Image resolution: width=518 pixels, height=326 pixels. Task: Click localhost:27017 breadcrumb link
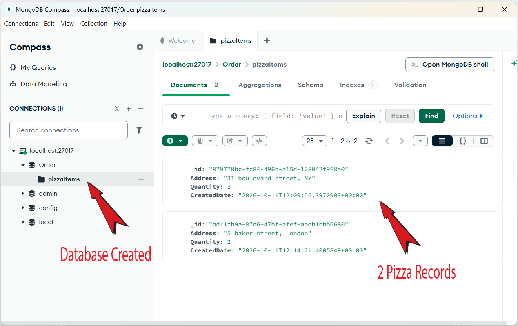187,65
